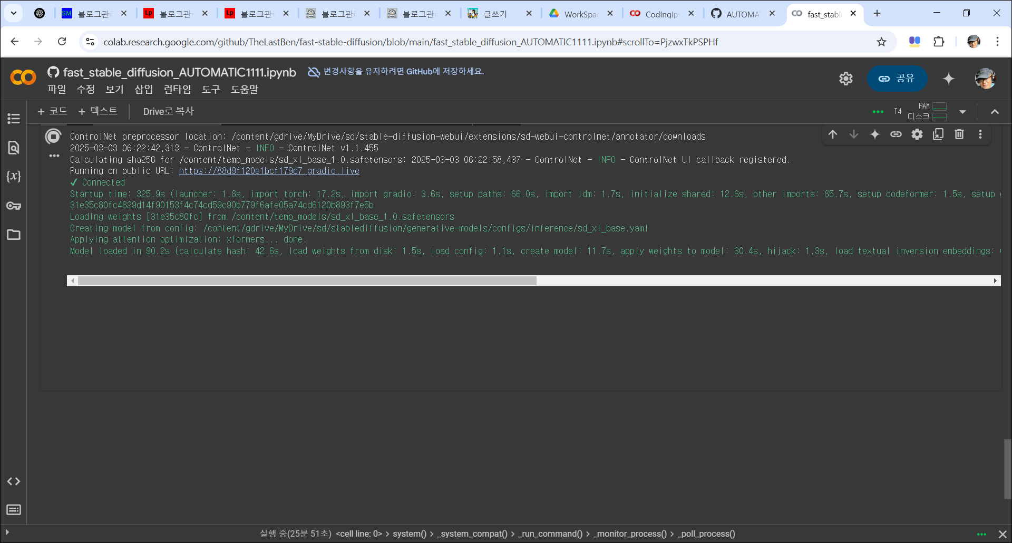Open resource connection options dropdown
1012x543 pixels.
point(962,112)
